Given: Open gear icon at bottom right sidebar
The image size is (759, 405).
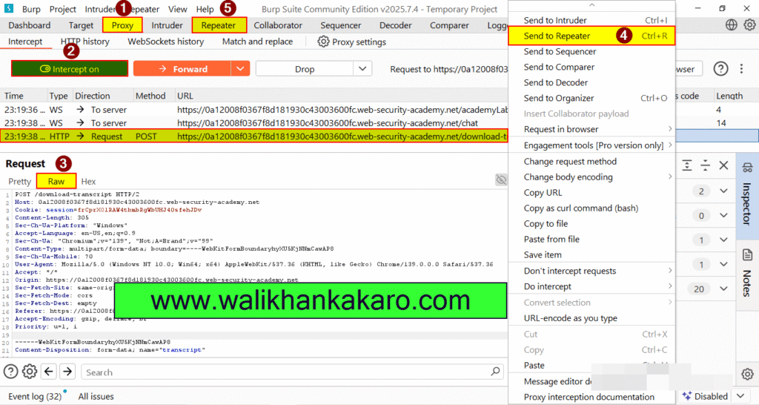Looking at the screenshot, I should tap(747, 374).
